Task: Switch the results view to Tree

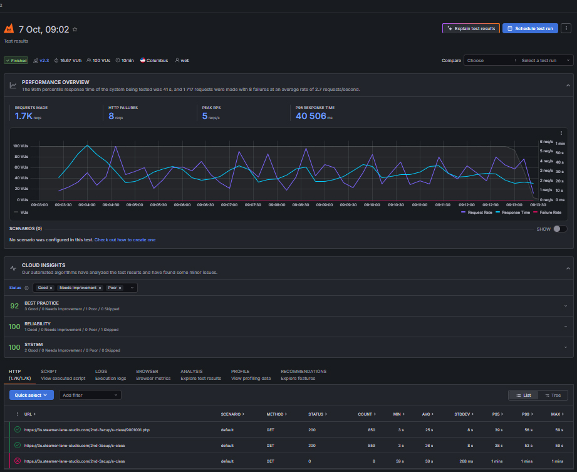Action: coord(553,395)
